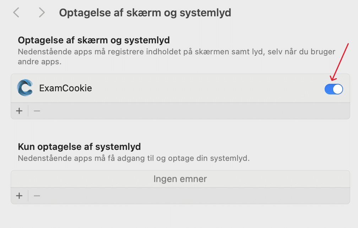358x228 pixels.
Task: Disable screen recording for ExamCookie
Action: [x=333, y=89]
